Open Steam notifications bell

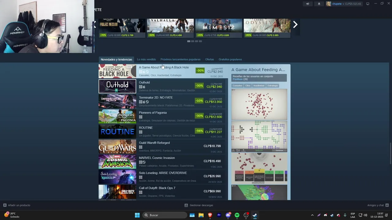pos(319,4)
